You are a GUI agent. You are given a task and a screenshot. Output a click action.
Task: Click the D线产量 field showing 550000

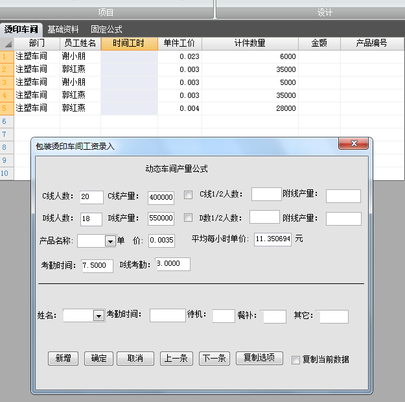(x=161, y=219)
